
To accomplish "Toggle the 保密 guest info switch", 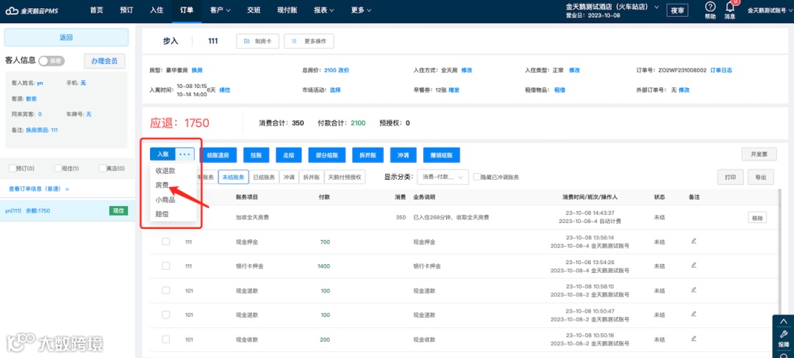I will pos(51,61).
